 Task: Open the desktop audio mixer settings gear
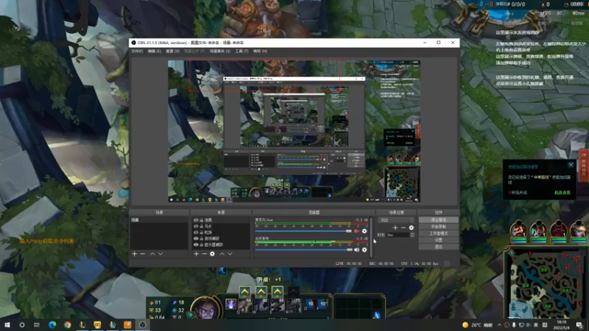364,249
